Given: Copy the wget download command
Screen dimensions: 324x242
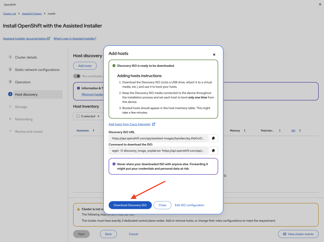Looking at the screenshot, I should click(213, 151).
